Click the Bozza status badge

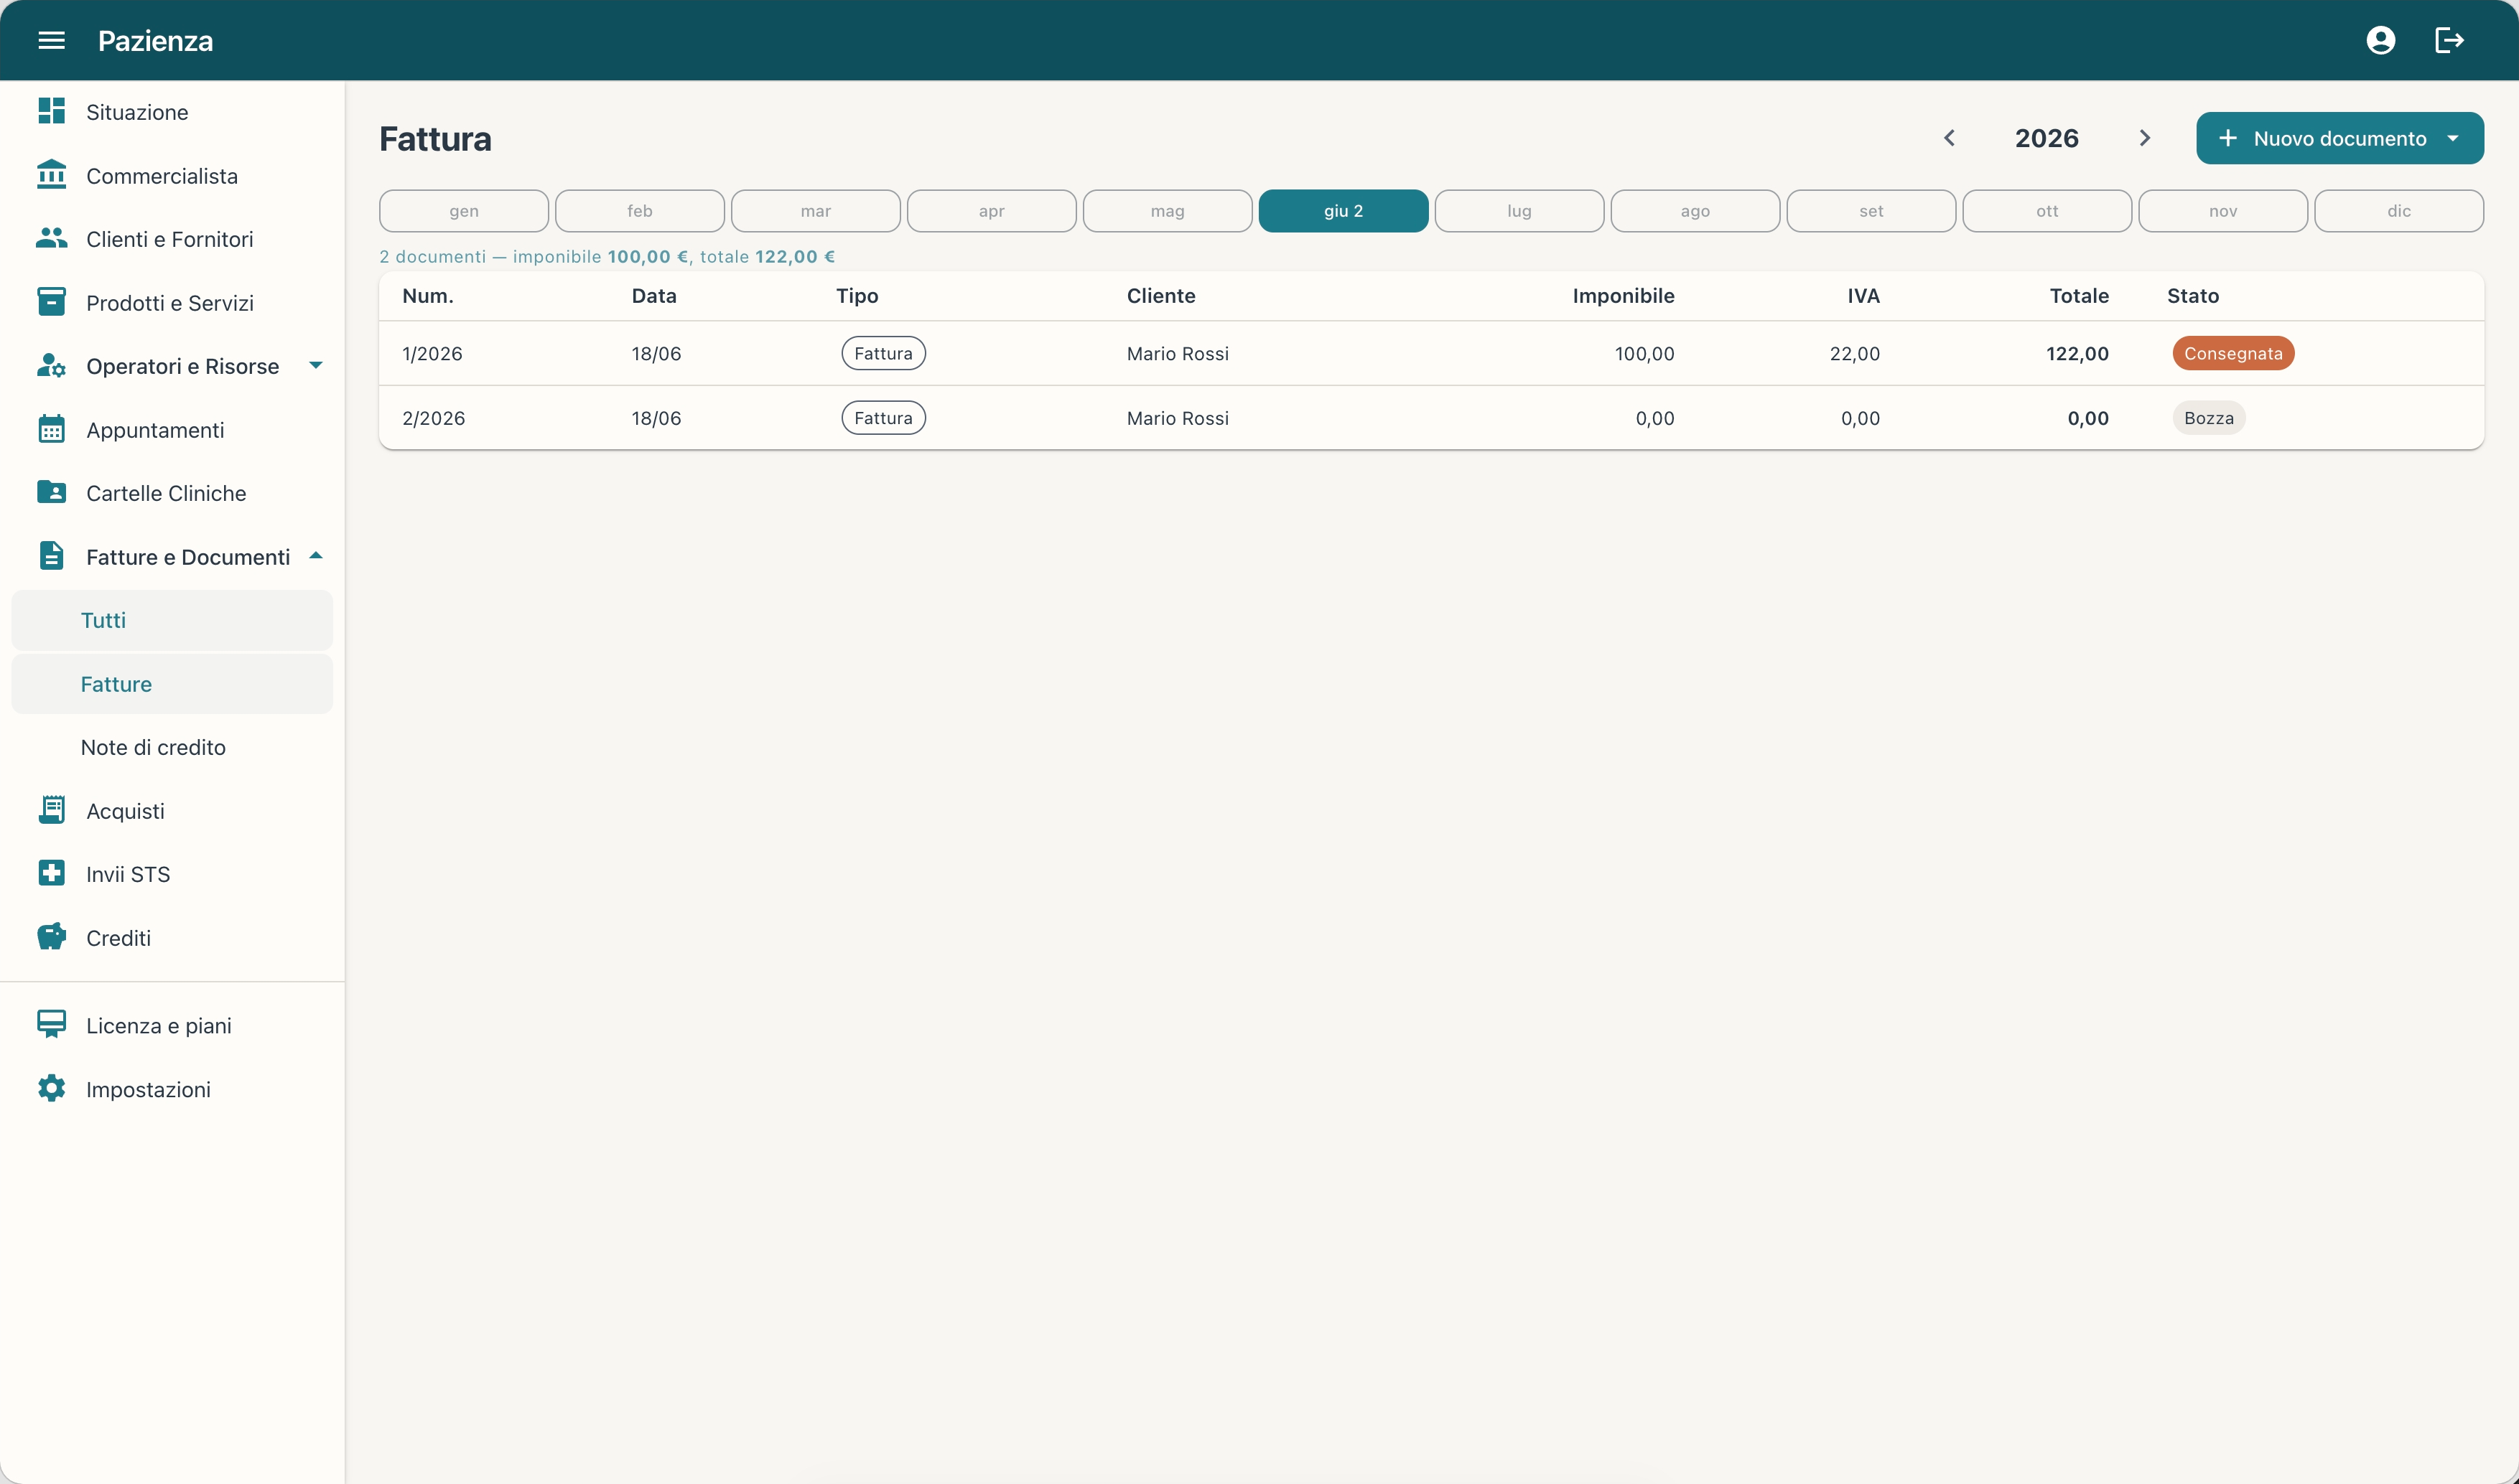tap(2209, 418)
